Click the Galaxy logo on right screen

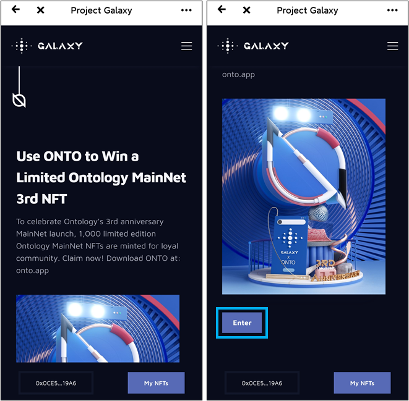pyautogui.click(x=253, y=46)
